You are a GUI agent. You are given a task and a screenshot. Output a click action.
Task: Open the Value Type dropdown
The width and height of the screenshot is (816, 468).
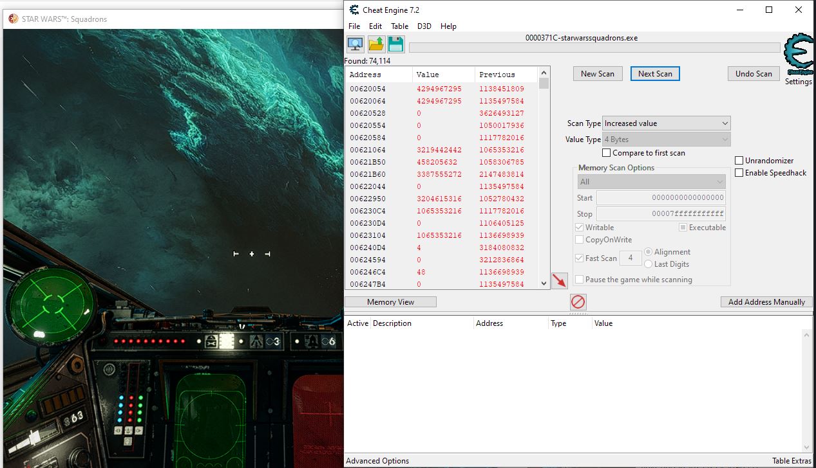click(x=667, y=139)
